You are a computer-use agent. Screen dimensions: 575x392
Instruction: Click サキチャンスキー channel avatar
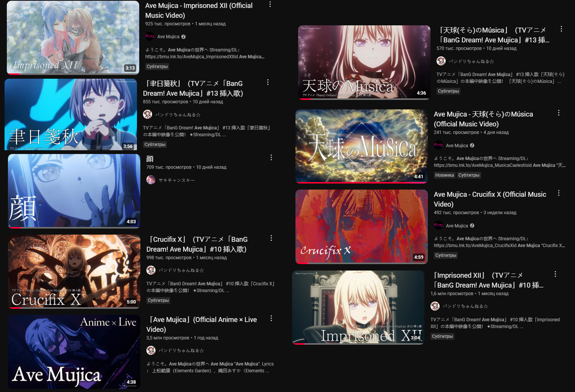pos(151,180)
